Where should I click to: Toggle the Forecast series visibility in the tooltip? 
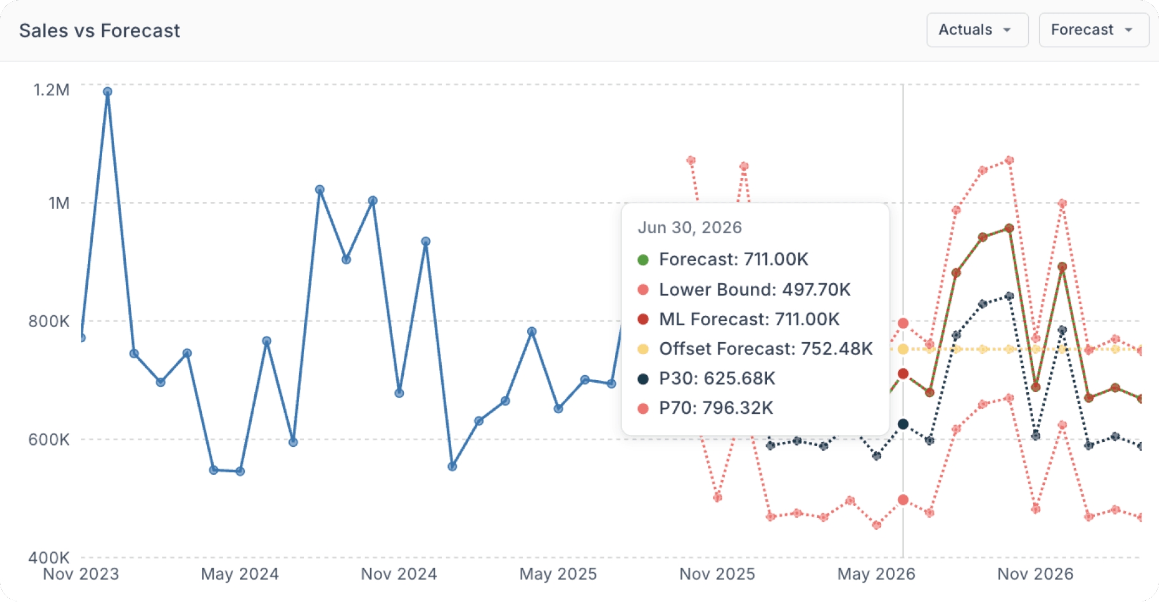point(733,259)
